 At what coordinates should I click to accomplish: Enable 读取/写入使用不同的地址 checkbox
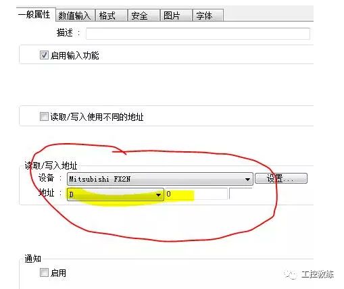(44, 117)
